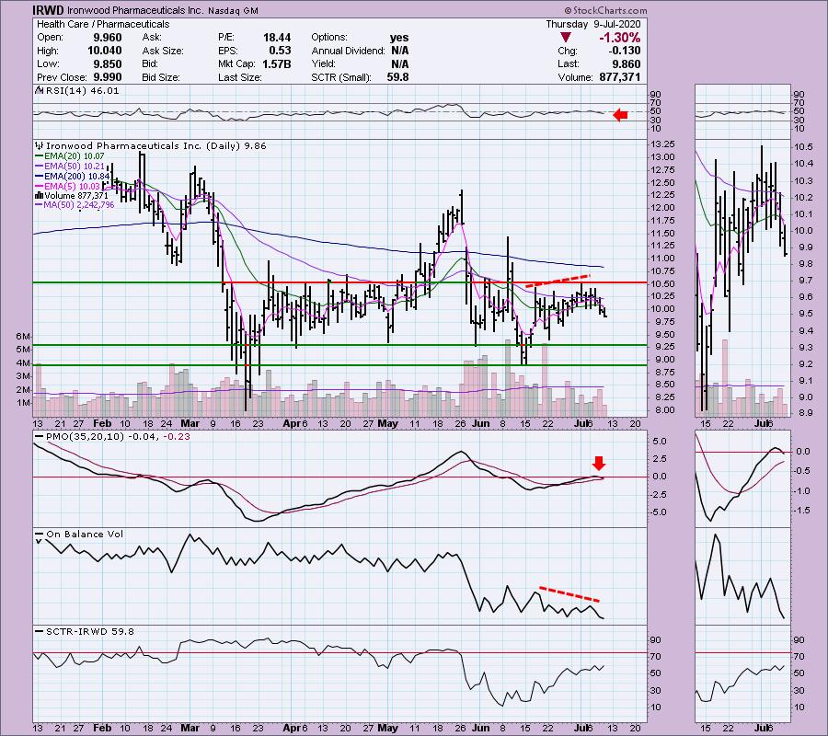This screenshot has width=828, height=736.
Task: Click the Chg value -0.130
Action: (x=624, y=51)
